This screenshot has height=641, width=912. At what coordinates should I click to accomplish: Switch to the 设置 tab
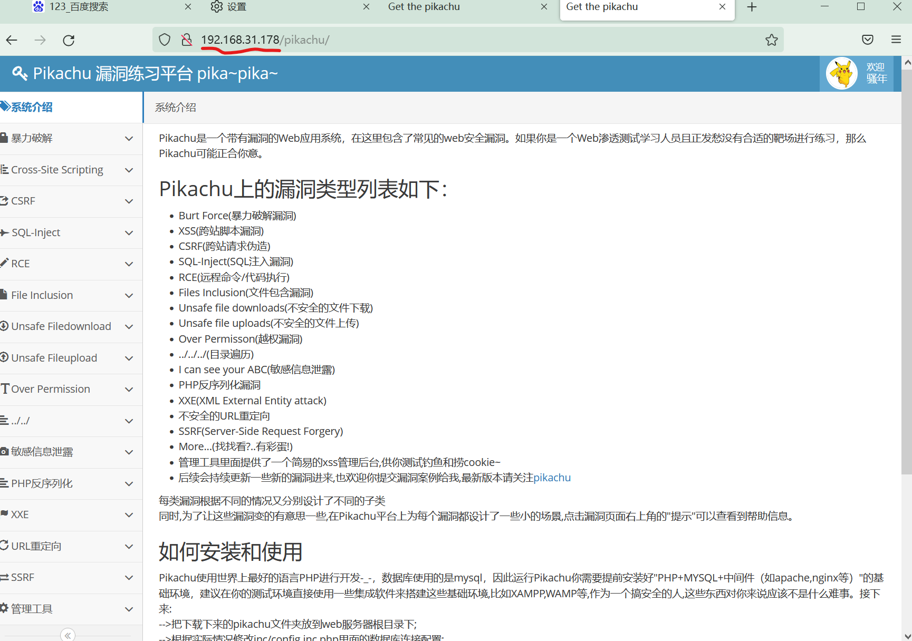(x=290, y=7)
